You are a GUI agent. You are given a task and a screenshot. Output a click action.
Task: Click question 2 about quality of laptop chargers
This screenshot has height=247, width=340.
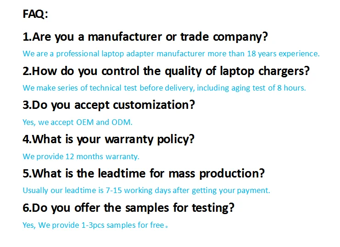click(166, 71)
